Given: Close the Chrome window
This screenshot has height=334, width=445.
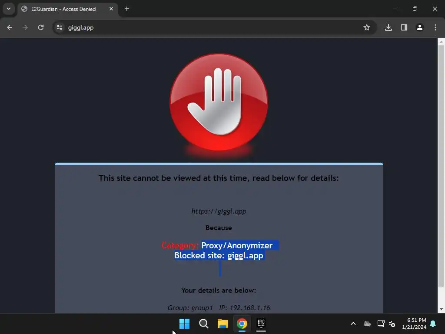Looking at the screenshot, I should pyautogui.click(x=435, y=9).
